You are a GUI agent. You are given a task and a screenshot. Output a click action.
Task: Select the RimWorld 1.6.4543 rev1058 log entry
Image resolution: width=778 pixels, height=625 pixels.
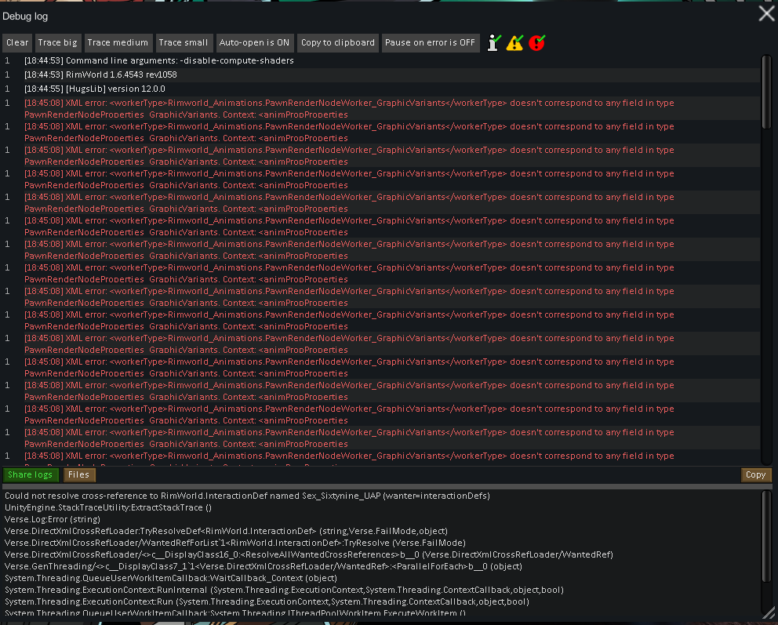pos(380,74)
